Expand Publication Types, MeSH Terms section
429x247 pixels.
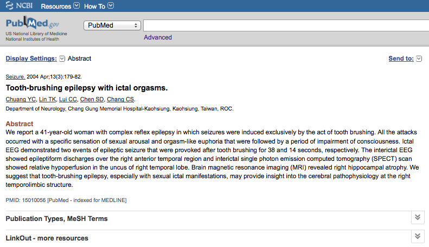coord(215,219)
